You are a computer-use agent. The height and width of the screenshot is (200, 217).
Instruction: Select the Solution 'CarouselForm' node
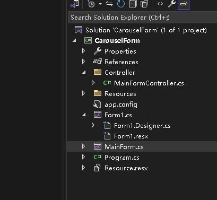(x=146, y=30)
